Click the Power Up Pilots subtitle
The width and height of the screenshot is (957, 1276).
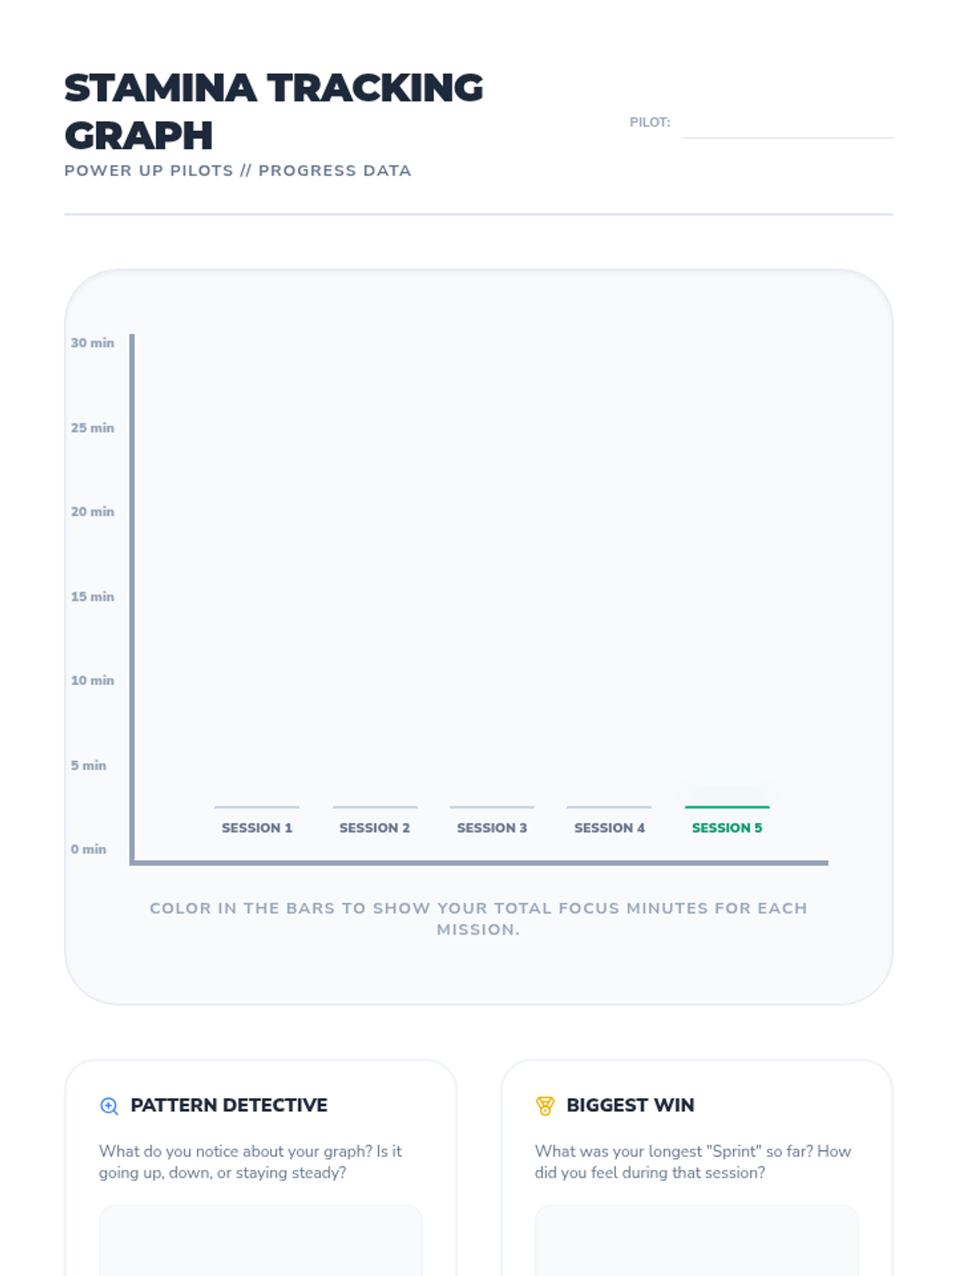pos(238,171)
